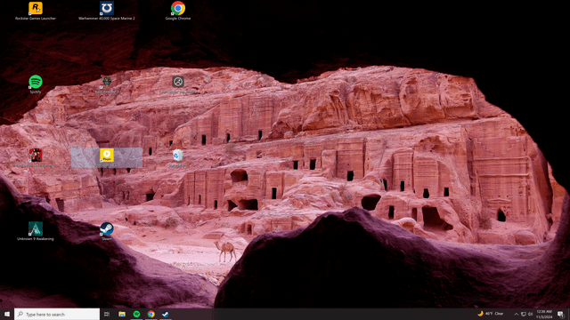
Task: Open the volume control tray icon
Action: tap(531, 314)
